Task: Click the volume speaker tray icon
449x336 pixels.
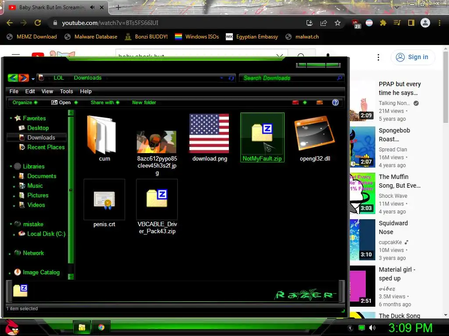Action: click(372, 328)
